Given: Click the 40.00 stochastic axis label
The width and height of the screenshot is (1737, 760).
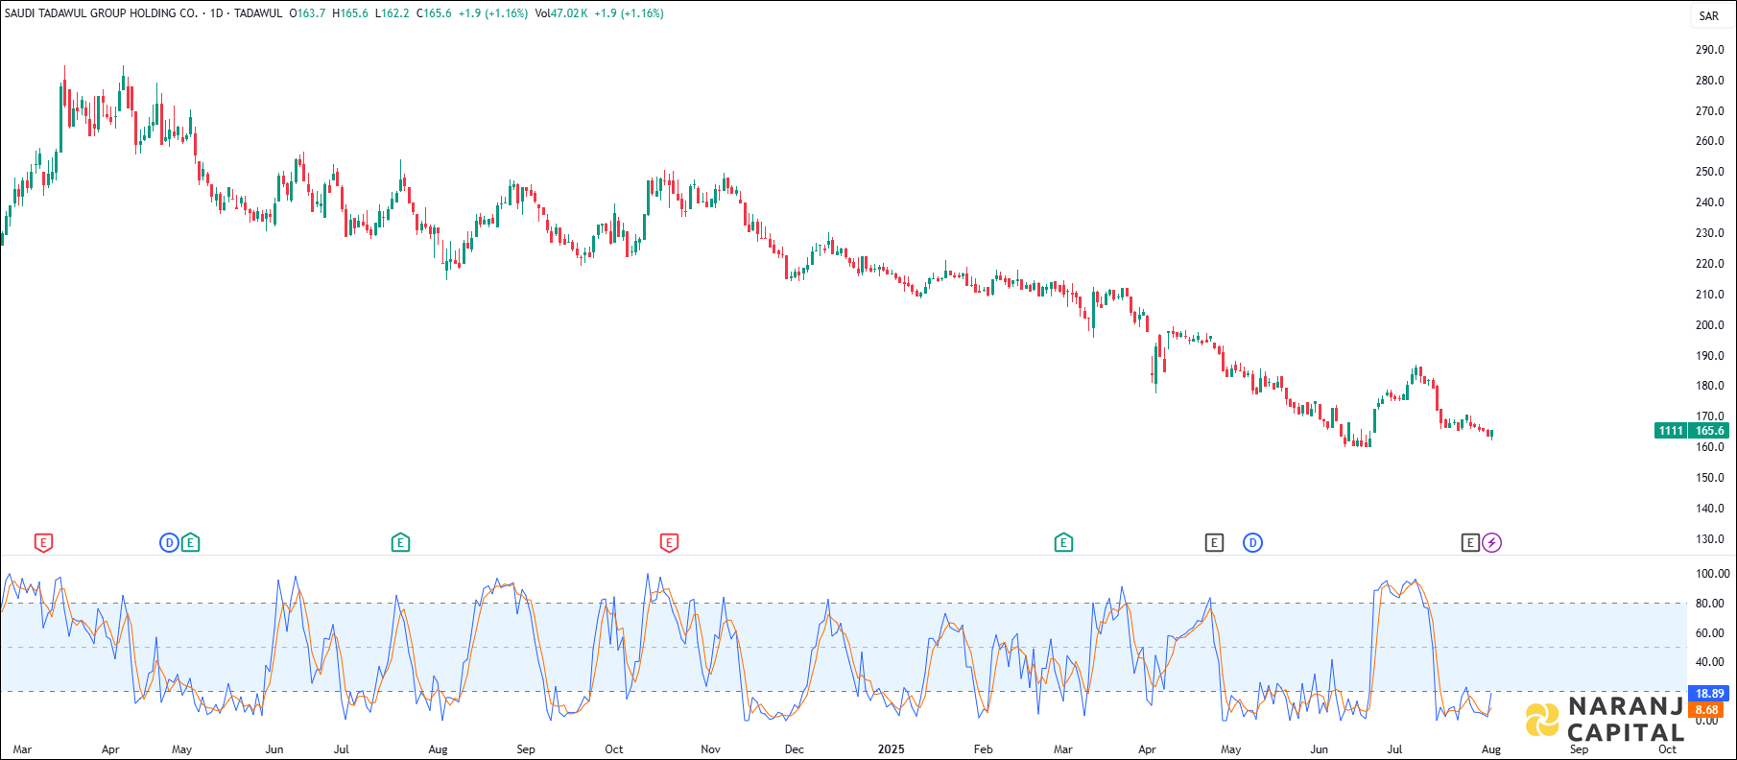Looking at the screenshot, I should point(1709,662).
